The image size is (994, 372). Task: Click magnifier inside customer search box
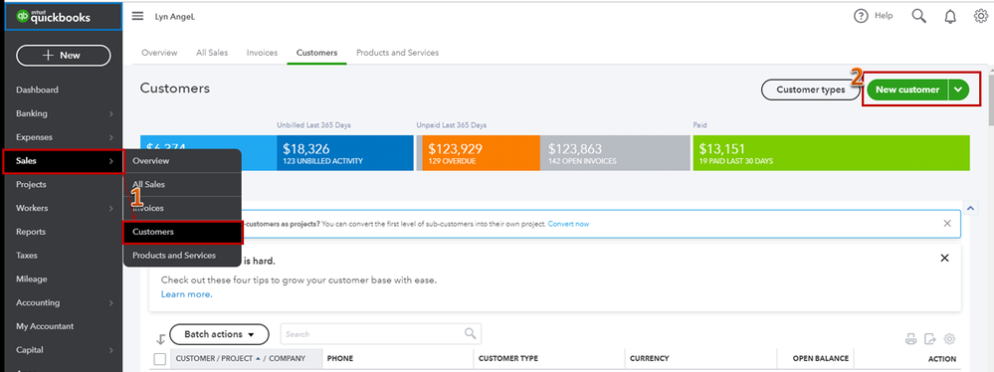[470, 333]
